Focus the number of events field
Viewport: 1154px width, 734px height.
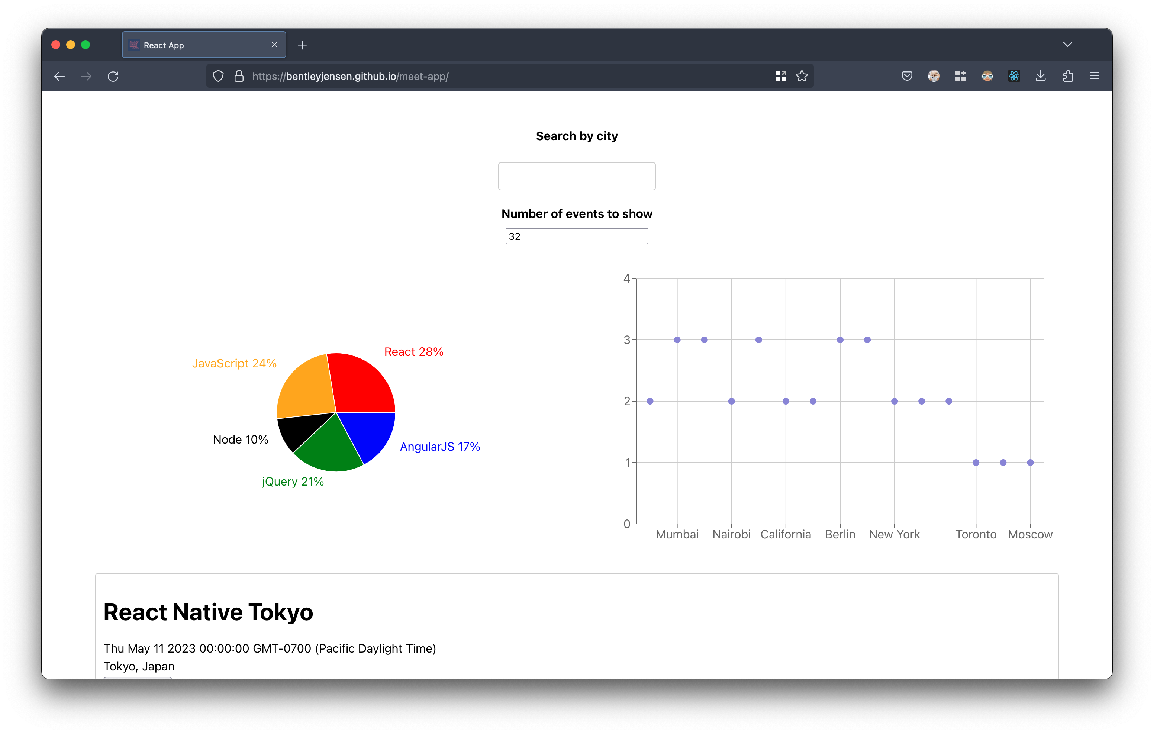[x=577, y=236]
